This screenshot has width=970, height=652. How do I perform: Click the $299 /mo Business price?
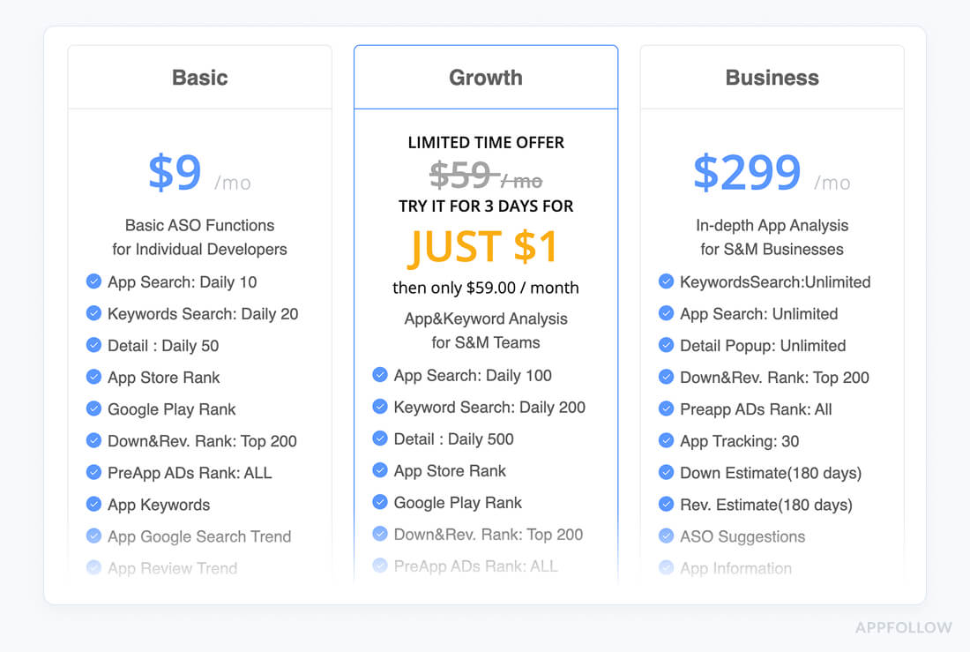point(772,174)
